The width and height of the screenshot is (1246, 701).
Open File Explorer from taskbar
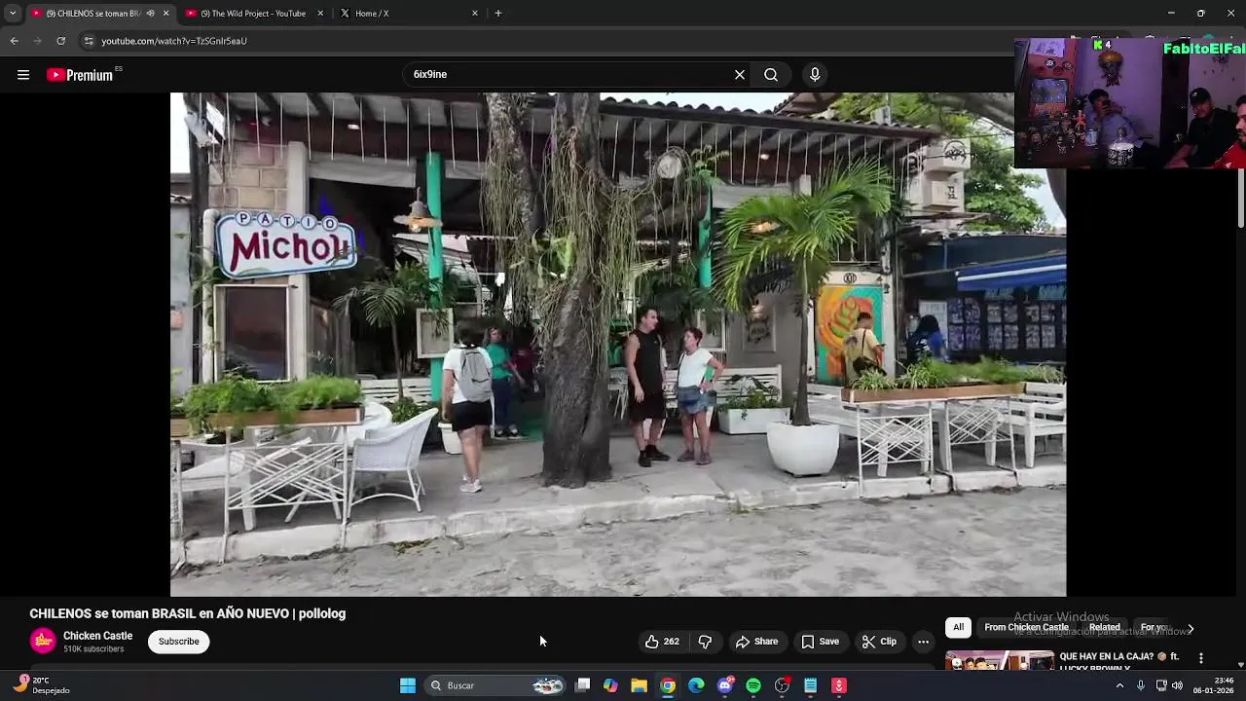(639, 685)
